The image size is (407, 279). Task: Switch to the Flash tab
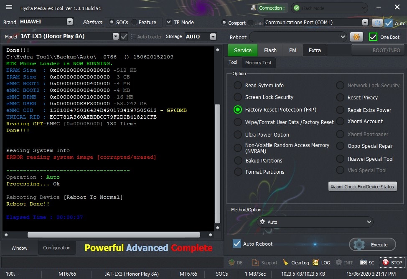point(270,51)
